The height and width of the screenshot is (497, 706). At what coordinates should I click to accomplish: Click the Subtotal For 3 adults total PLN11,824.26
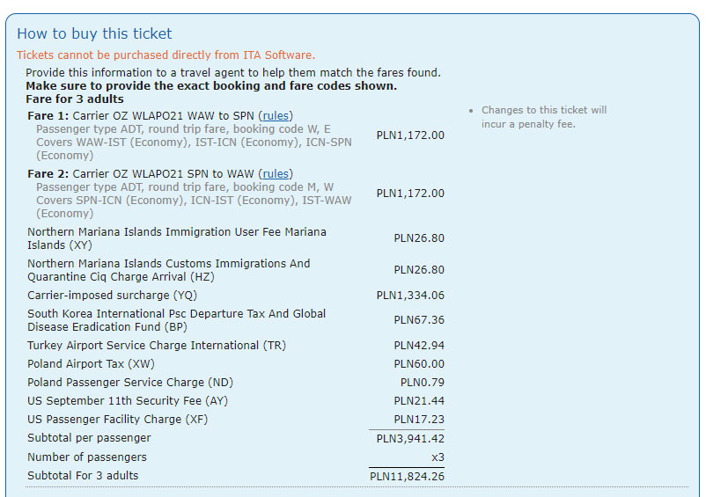coord(407,476)
